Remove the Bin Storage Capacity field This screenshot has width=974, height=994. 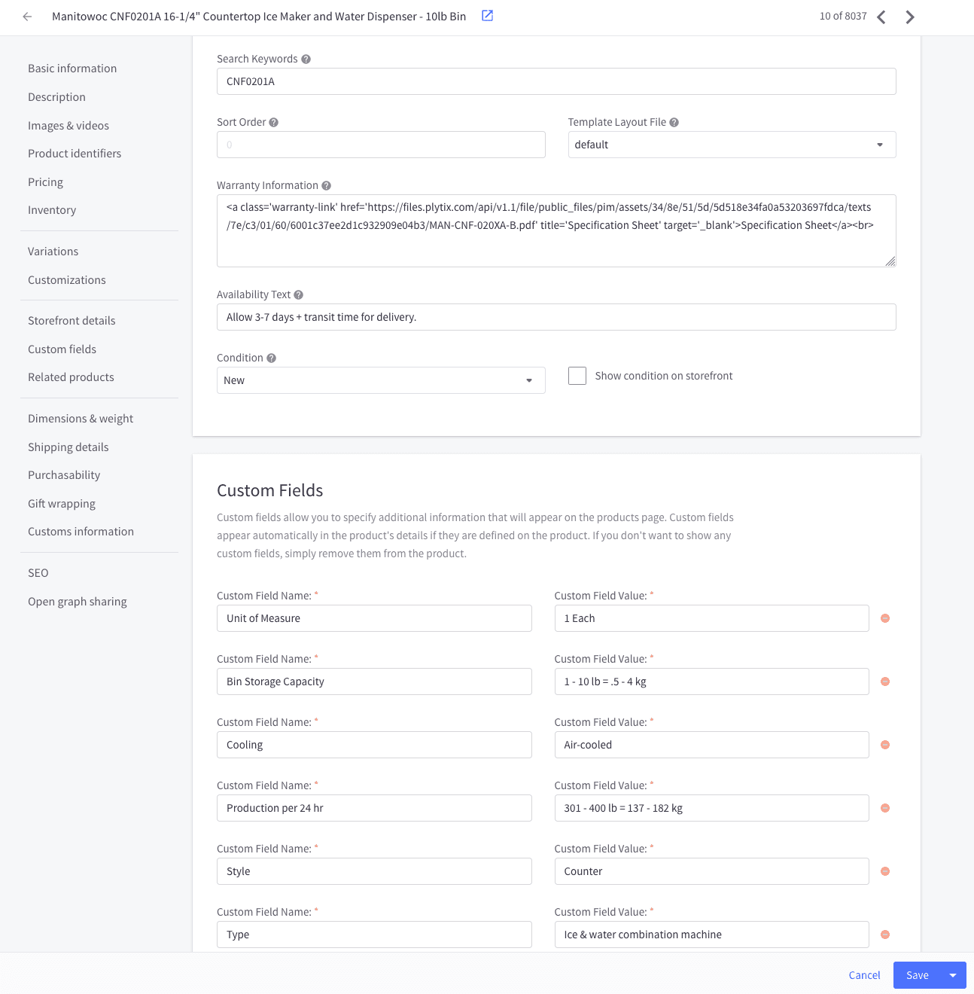point(884,681)
